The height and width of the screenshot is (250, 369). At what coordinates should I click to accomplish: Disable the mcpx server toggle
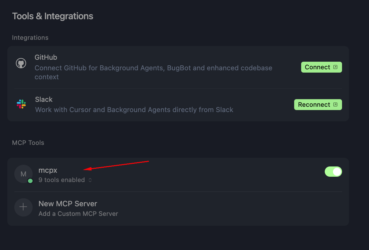[333, 172]
